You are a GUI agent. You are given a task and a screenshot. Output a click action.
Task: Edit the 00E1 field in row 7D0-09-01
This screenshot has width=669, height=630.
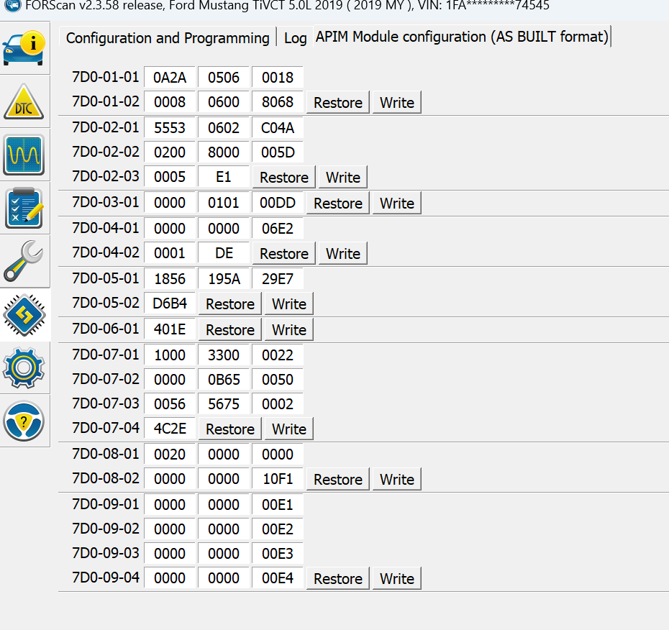coord(278,505)
